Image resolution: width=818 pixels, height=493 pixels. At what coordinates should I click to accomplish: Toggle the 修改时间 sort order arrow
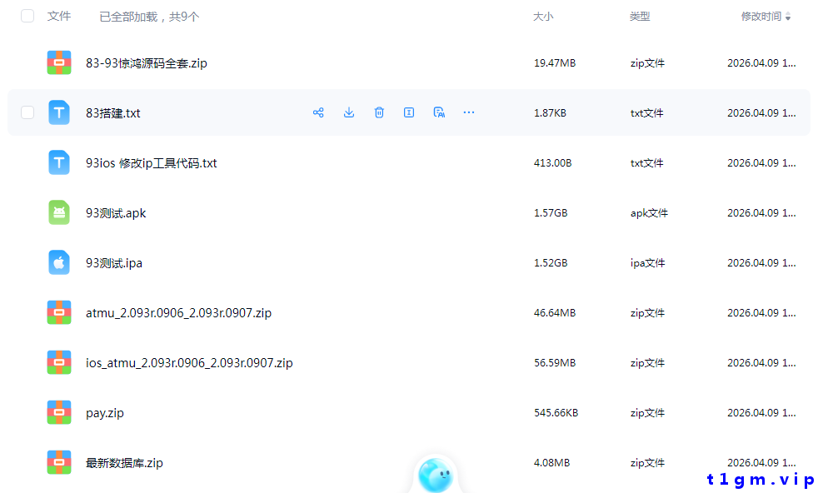coord(790,16)
